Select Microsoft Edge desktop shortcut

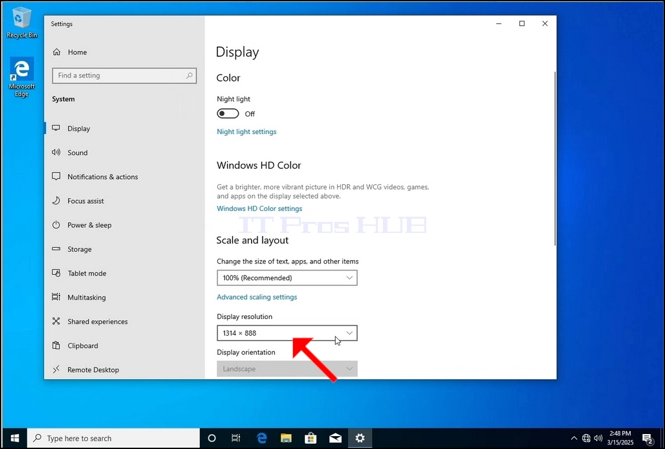pos(21,77)
